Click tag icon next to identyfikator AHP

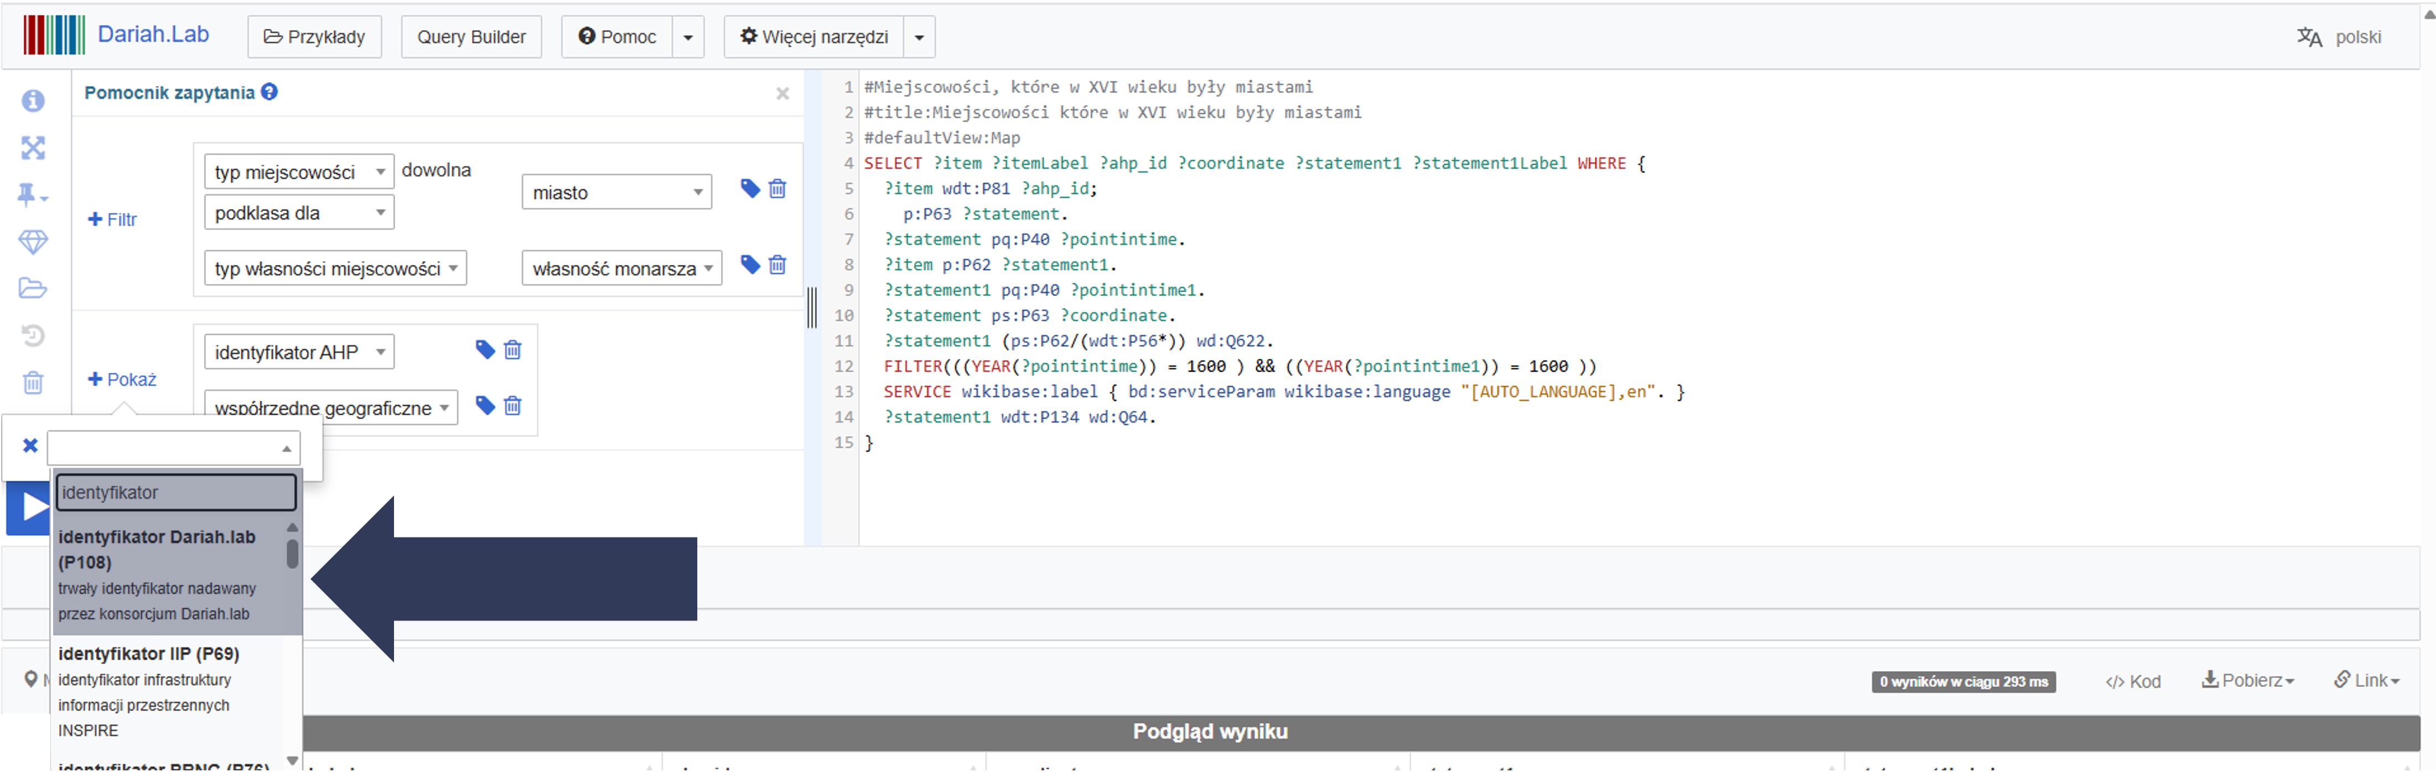[485, 350]
